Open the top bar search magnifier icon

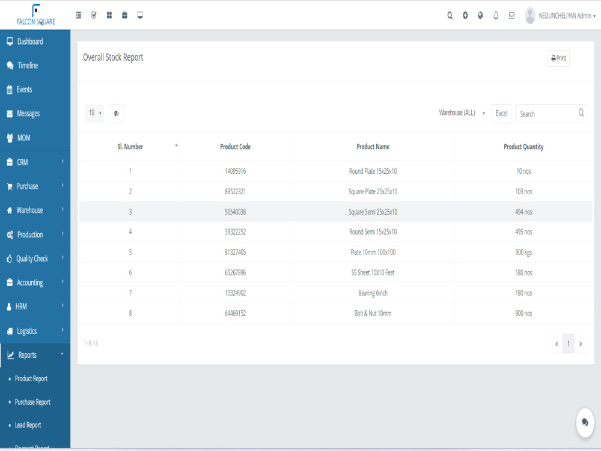(x=450, y=16)
